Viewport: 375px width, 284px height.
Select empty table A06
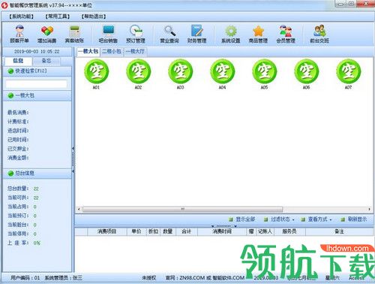[x=306, y=74]
